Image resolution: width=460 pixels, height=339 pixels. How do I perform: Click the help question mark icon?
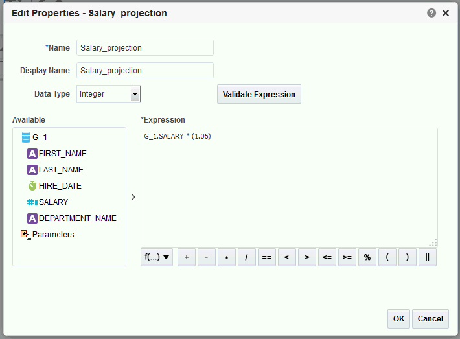431,13
